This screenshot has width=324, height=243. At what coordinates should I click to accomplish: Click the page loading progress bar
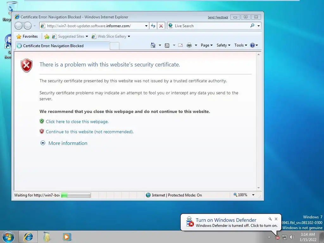76,195
